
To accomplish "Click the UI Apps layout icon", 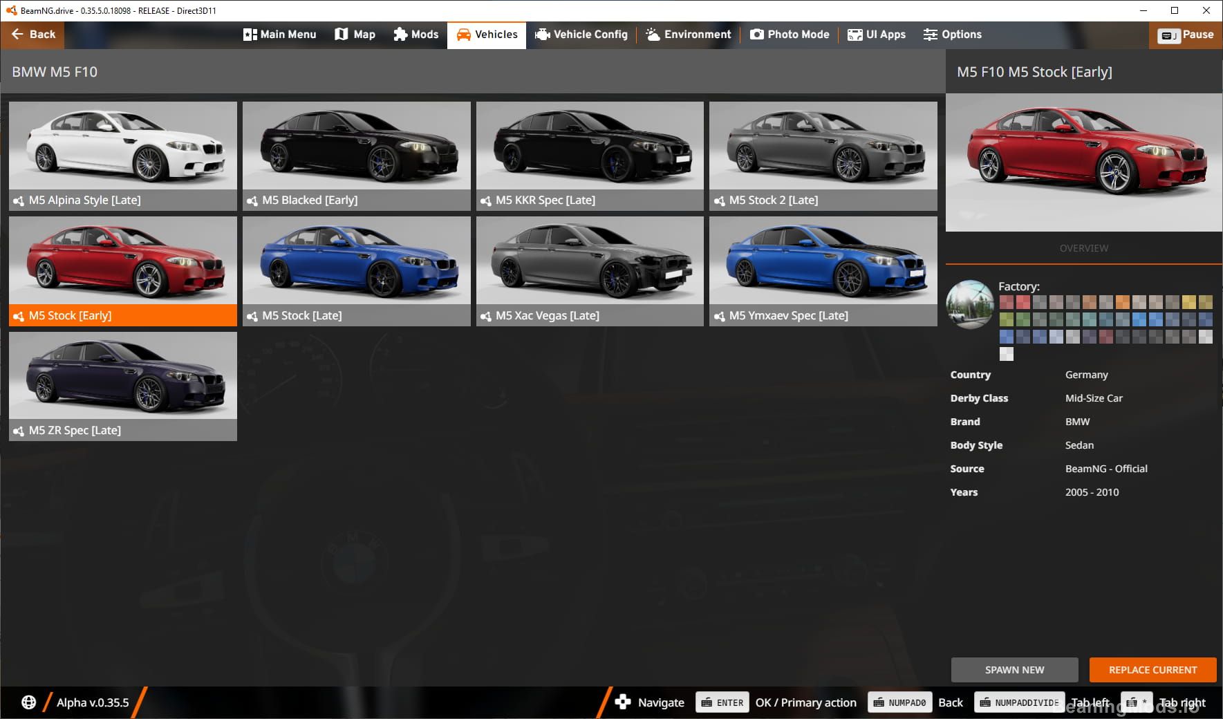I will [855, 35].
